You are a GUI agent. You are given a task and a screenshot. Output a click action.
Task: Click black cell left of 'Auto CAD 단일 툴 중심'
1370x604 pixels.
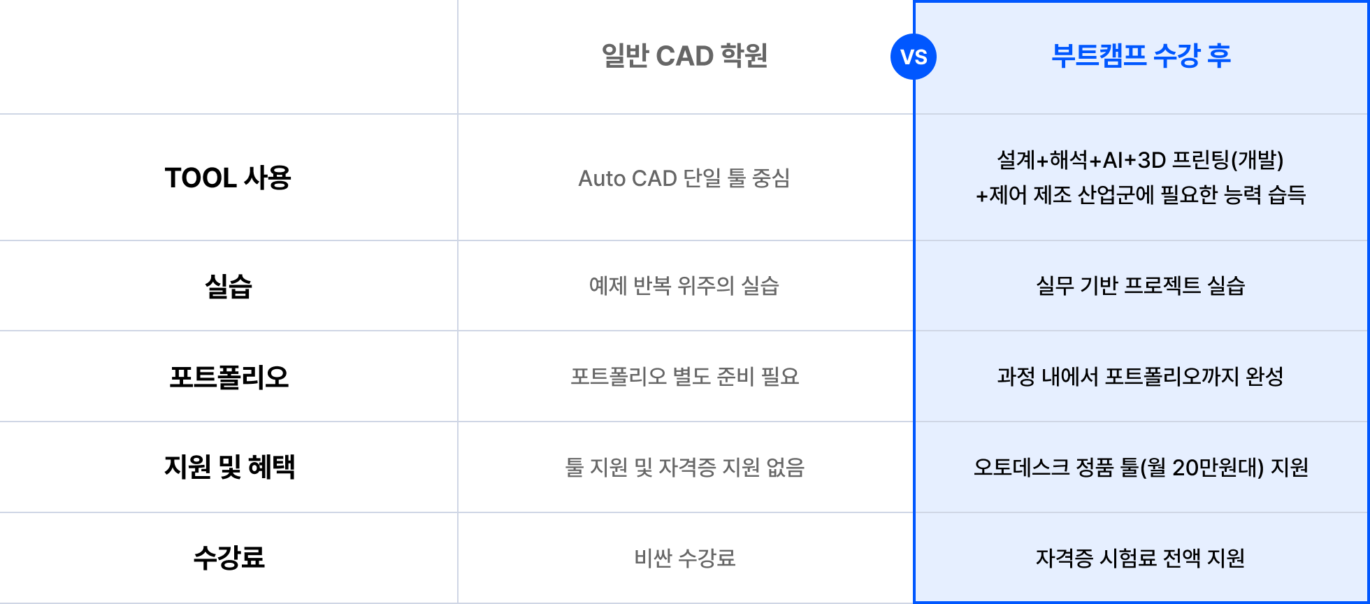click(x=228, y=178)
